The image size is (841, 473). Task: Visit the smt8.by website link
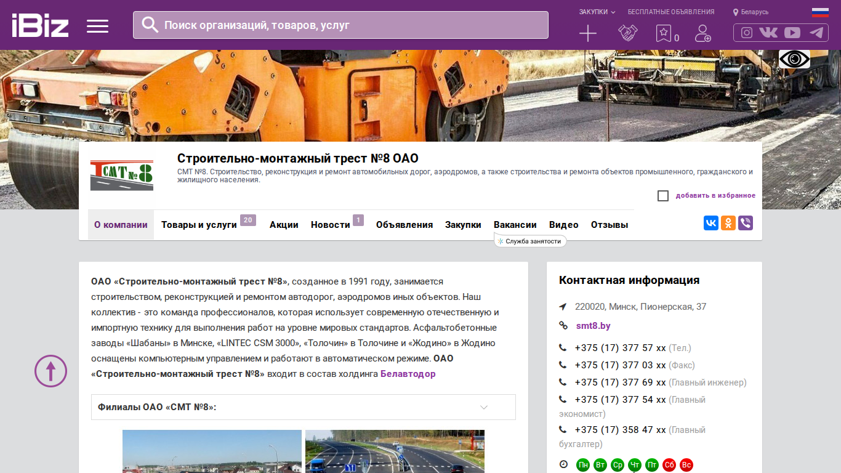point(594,326)
